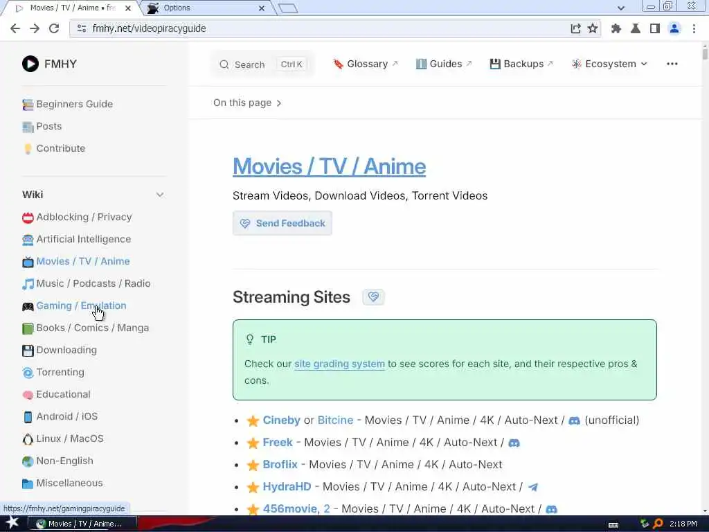Click the taskbar search magnifier tray icon
This screenshot has width=709, height=532.
click(658, 524)
